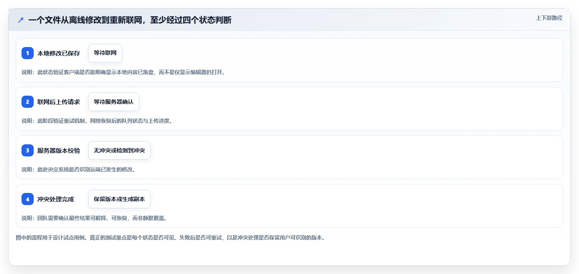Click the step 1 number badge
Image resolution: width=579 pixels, height=274 pixels.
coord(28,53)
